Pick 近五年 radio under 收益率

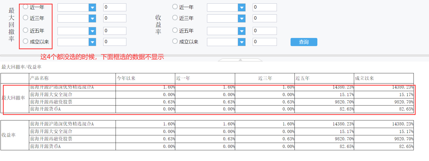click(175, 30)
